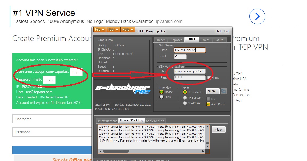Switch to the Dialer tab
Image resolution: width=307 pixels, height=161 pixels.
(205, 39)
